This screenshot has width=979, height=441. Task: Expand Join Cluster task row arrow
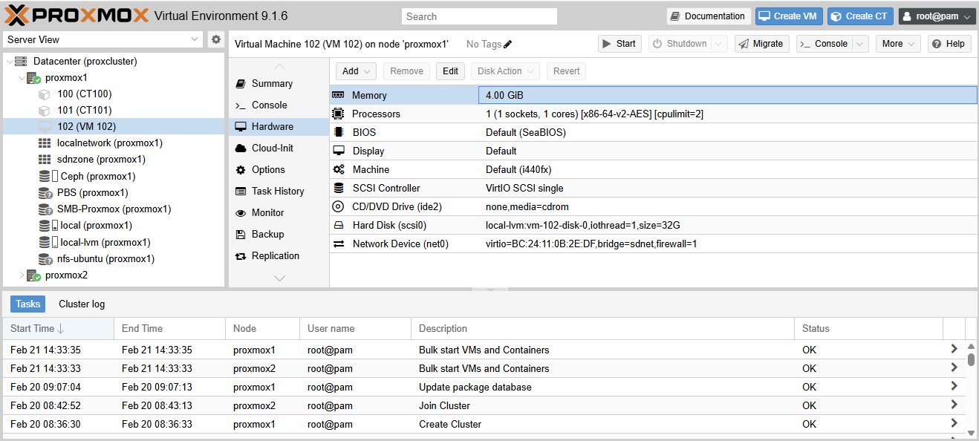pyautogui.click(x=954, y=405)
